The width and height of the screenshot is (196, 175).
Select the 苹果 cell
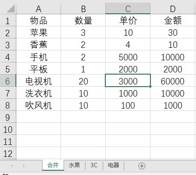[39, 32]
